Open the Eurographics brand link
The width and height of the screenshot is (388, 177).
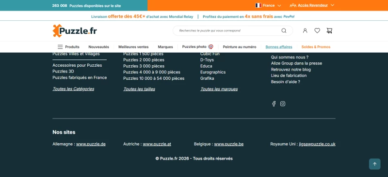pyautogui.click(x=213, y=72)
